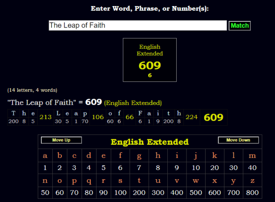Click breakdown letter 'F' of Faith
The image size is (275, 202).
(140, 114)
